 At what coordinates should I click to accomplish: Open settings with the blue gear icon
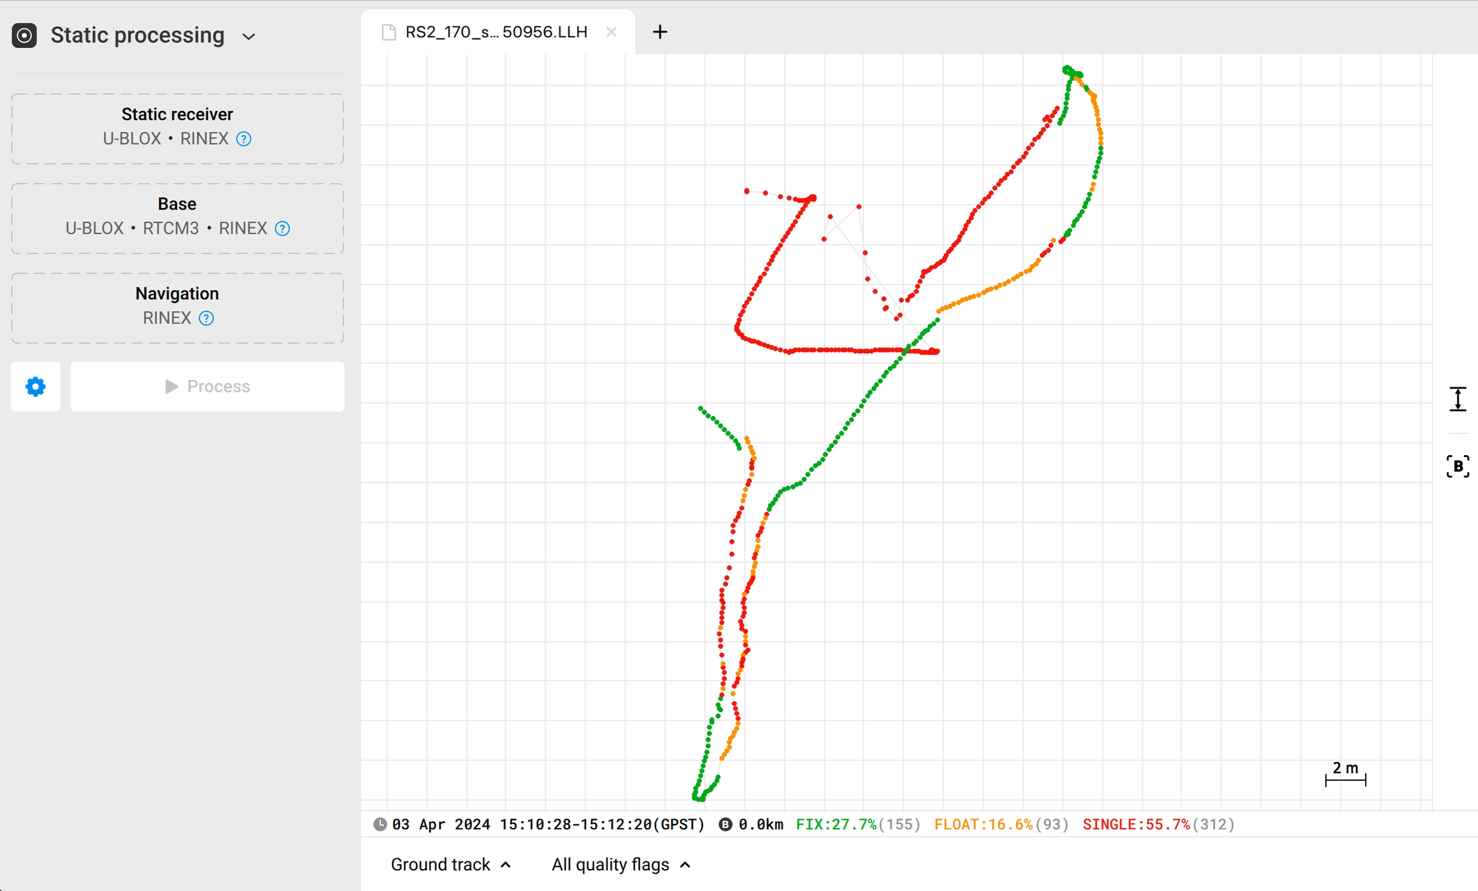(35, 387)
